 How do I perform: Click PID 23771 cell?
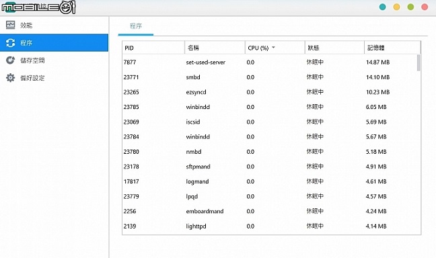[131, 77]
